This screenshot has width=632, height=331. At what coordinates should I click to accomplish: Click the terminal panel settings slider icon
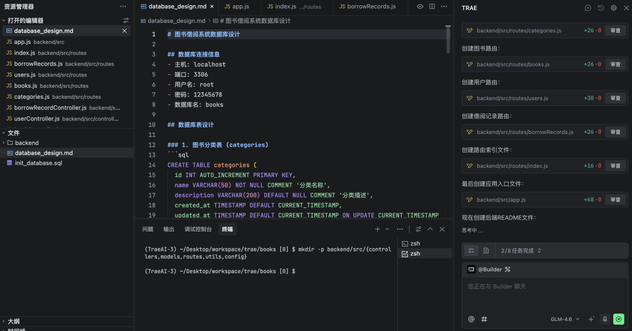click(418, 229)
